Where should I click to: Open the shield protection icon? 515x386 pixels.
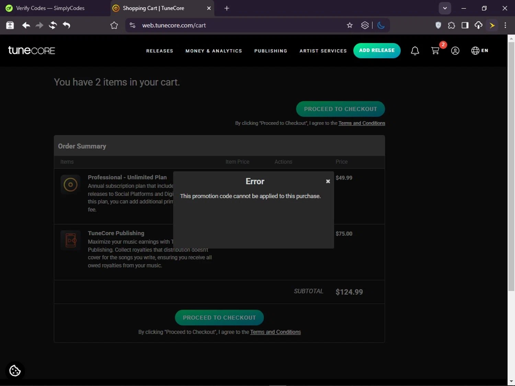(x=438, y=25)
